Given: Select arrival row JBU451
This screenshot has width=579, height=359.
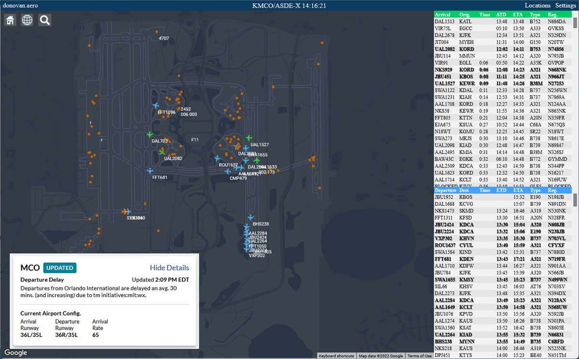Looking at the screenshot, I should coord(503,76).
